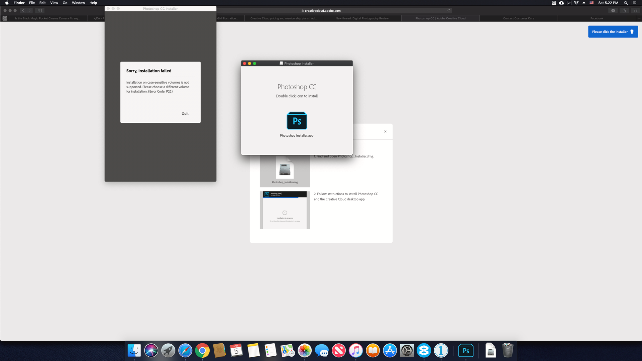
Task: Open the Notification Center list icon
Action: (x=634, y=3)
